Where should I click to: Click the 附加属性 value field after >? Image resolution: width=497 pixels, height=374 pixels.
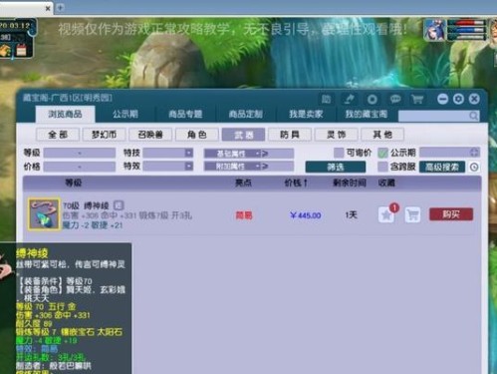[x=281, y=166]
